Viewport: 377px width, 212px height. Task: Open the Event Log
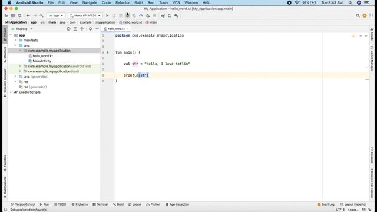click(326, 204)
